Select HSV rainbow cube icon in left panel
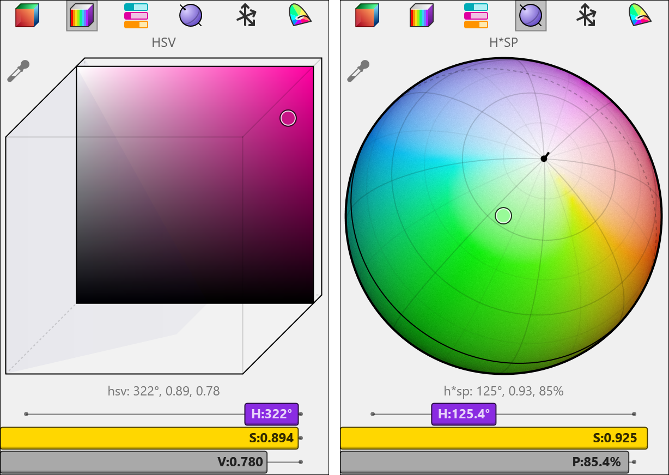 tap(82, 16)
